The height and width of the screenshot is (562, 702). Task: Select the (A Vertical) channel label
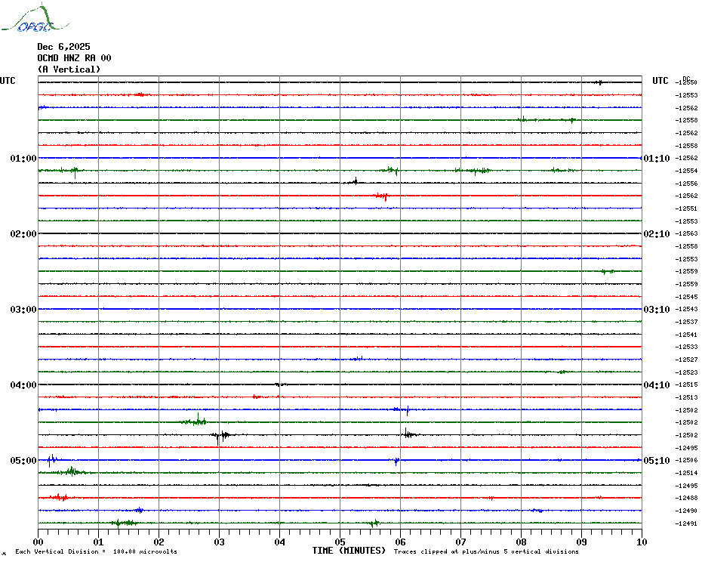69,69
